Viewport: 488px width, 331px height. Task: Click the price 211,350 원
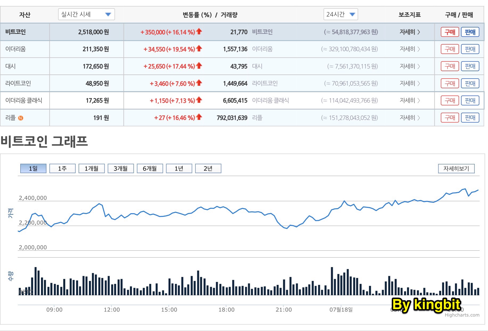(x=96, y=49)
